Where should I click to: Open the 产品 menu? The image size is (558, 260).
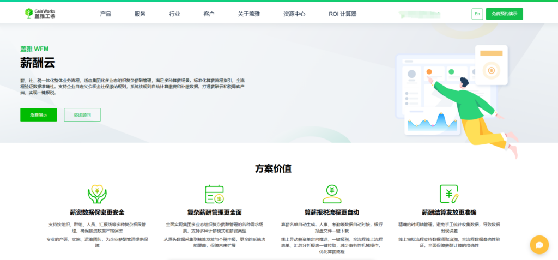pyautogui.click(x=105, y=14)
